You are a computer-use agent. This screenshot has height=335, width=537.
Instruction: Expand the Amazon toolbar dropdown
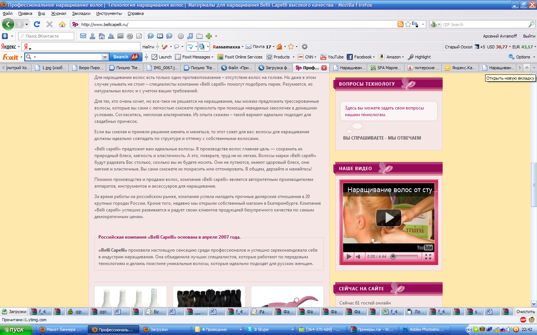tap(403, 57)
